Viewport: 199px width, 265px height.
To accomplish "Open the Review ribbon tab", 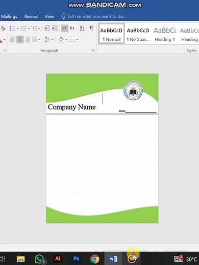I will point(31,16).
